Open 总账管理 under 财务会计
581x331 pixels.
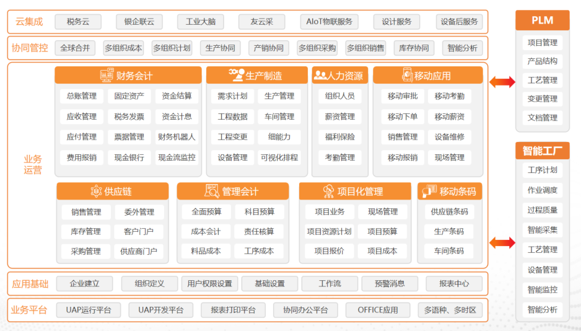tap(82, 96)
